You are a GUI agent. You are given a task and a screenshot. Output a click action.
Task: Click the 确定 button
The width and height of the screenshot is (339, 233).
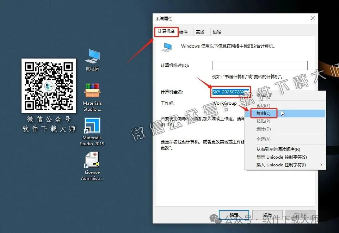coord(234,215)
